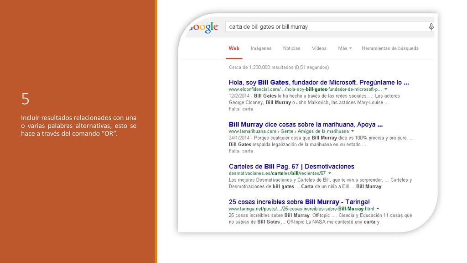
Task: Click snippet 'Los mejores Desmotivaciones y Carteles de Bill'
Action: [x=320, y=184]
